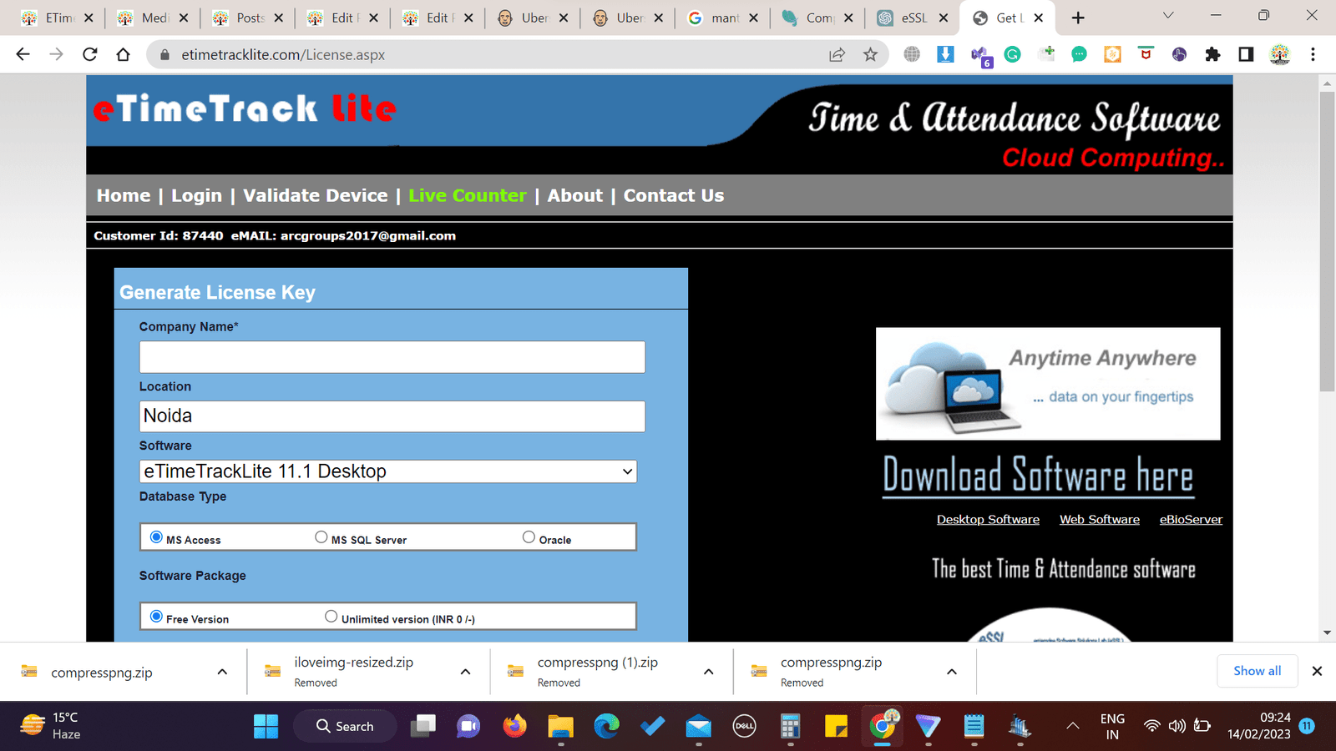Reload the License page
This screenshot has height=751, width=1336.
pyautogui.click(x=90, y=54)
